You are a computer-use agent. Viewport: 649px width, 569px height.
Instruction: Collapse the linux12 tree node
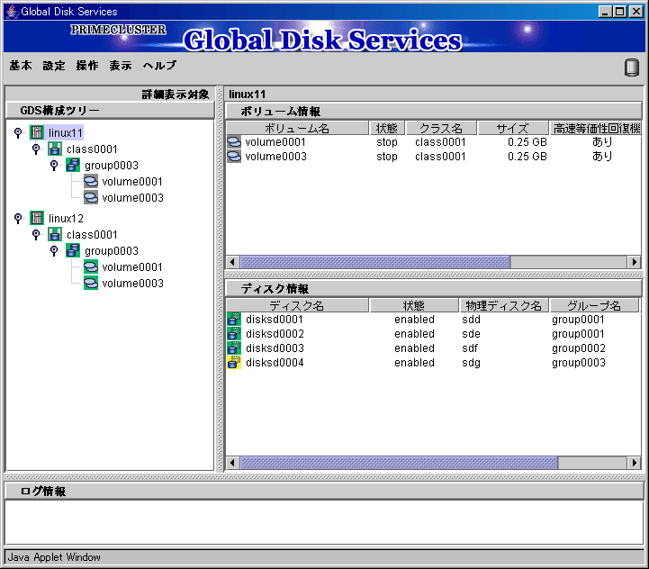[x=18, y=218]
